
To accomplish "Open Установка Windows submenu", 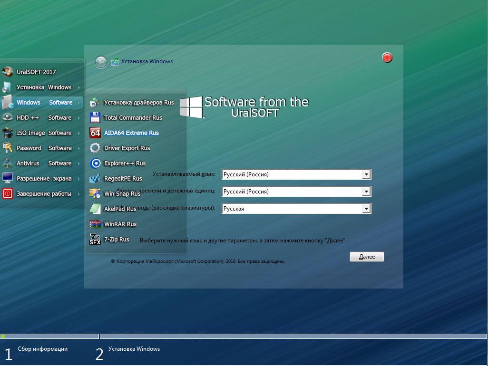I will click(x=42, y=87).
